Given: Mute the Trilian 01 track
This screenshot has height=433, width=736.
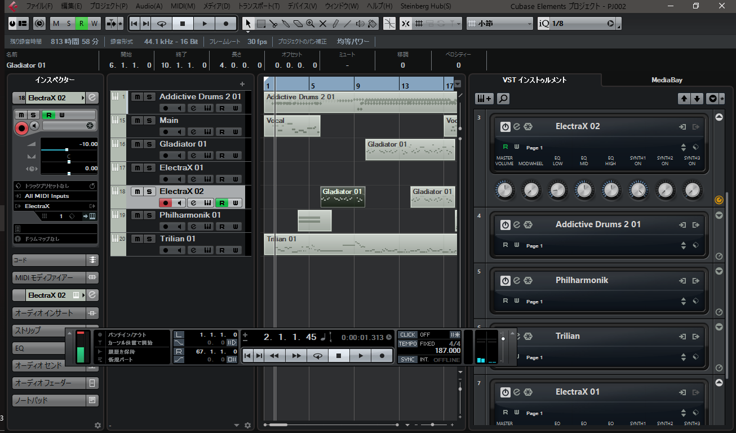Looking at the screenshot, I should click(137, 239).
